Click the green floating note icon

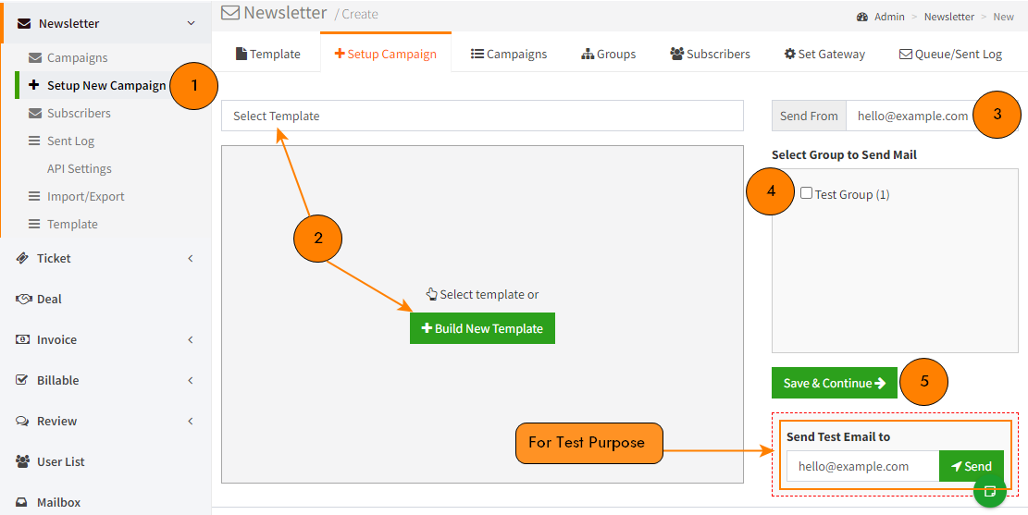[x=990, y=490]
